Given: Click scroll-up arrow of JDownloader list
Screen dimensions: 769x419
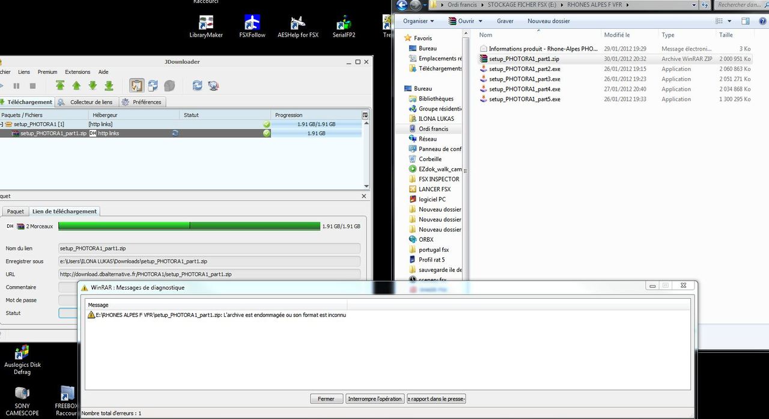Looking at the screenshot, I should click(x=366, y=123).
